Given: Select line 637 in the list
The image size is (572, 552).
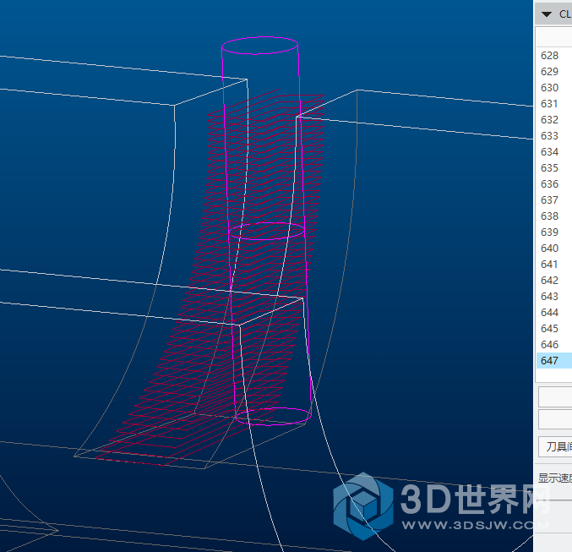Looking at the screenshot, I should click(554, 200).
